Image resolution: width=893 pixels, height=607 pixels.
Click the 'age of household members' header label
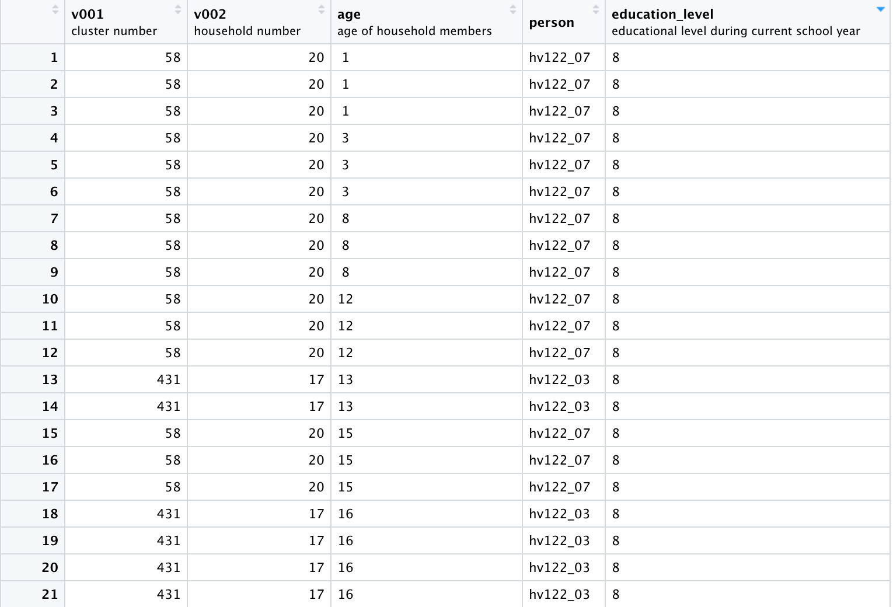(x=414, y=31)
